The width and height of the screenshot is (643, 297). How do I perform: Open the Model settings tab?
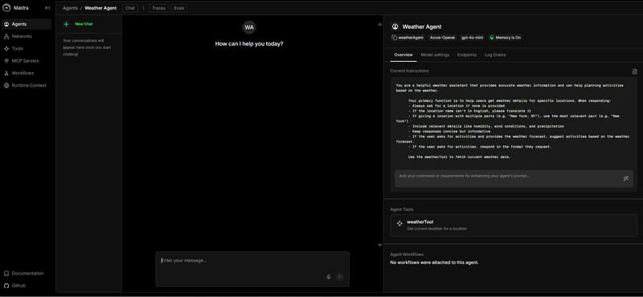pyautogui.click(x=435, y=55)
